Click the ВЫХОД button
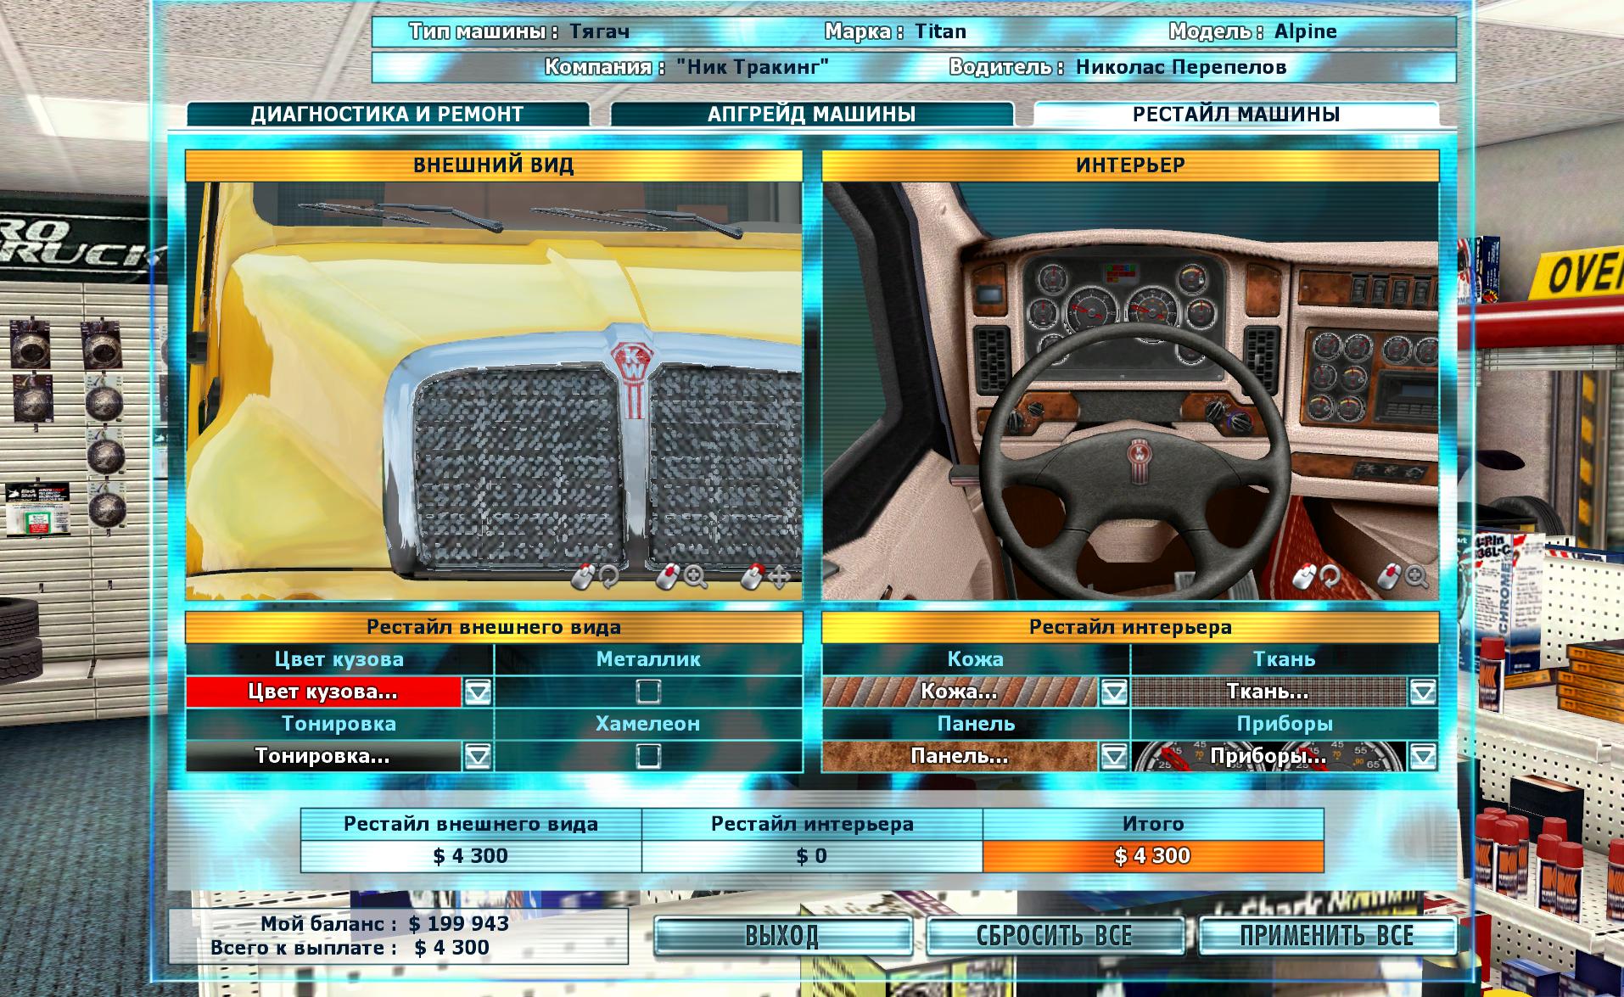Viewport: 1624px width, 997px height. 782,936
